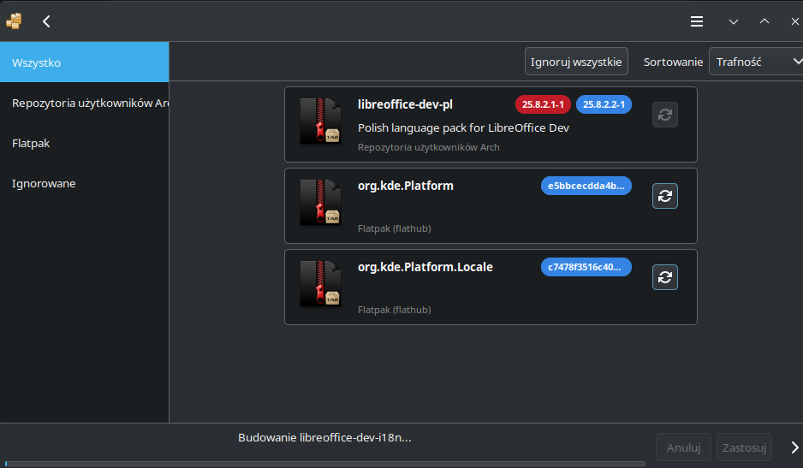Select the Wszystko sidebar category
Viewport: 803px width, 468px height.
[x=84, y=62]
